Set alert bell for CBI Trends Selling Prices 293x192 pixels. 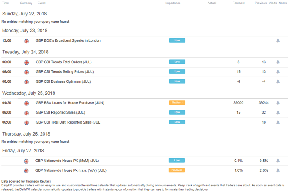pos(278,72)
